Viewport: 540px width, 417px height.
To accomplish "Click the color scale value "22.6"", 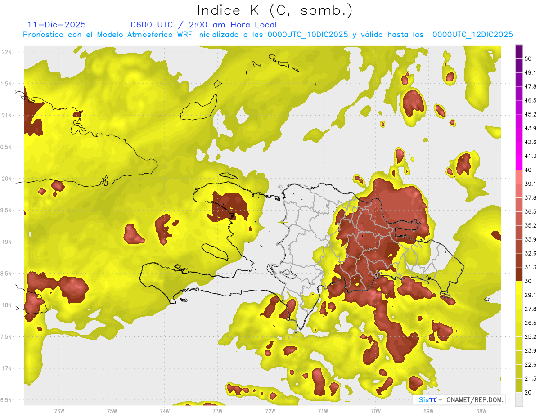I will coord(531,364).
